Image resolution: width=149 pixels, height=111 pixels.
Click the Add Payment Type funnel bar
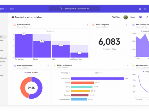coord(79,55)
